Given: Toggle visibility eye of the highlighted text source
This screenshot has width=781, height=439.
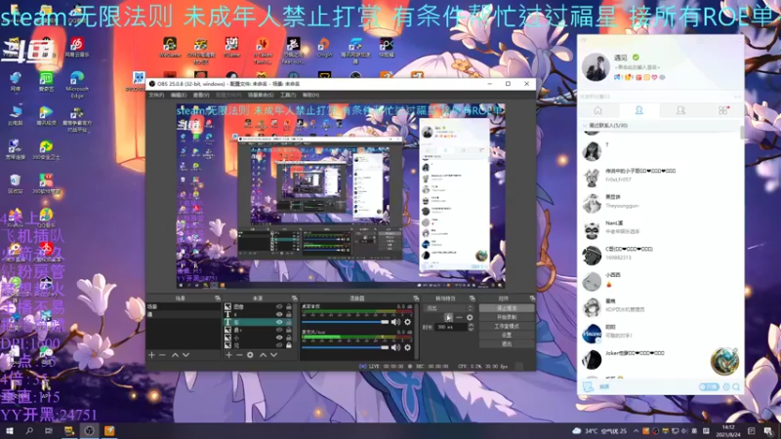Looking at the screenshot, I should [x=279, y=322].
